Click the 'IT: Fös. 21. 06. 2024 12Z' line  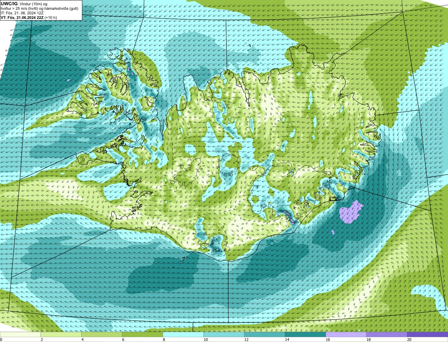point(22,13)
